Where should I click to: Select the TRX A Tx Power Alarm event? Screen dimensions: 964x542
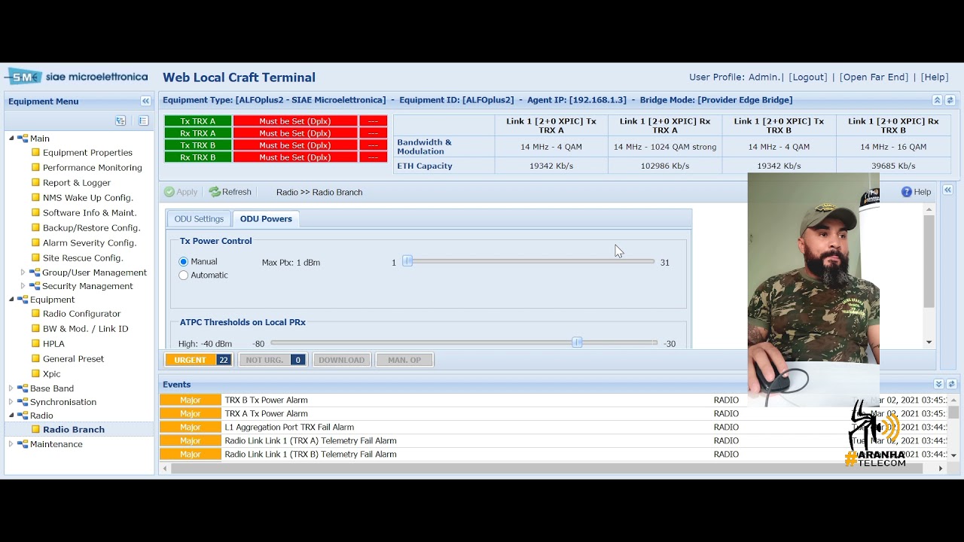(x=554, y=414)
